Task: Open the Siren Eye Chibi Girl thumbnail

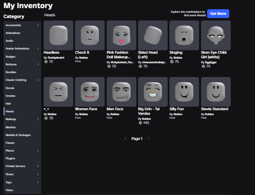Action: (x=216, y=35)
